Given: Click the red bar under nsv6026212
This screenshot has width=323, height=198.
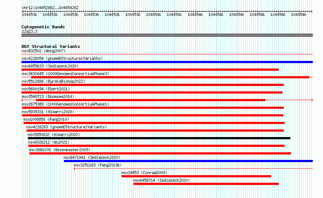Looking at the screenshot, I should tap(156, 146).
